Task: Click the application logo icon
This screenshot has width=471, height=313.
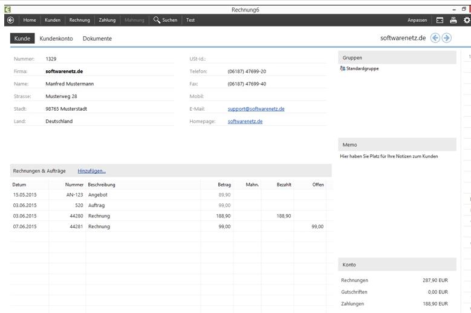Action: click(7, 9)
